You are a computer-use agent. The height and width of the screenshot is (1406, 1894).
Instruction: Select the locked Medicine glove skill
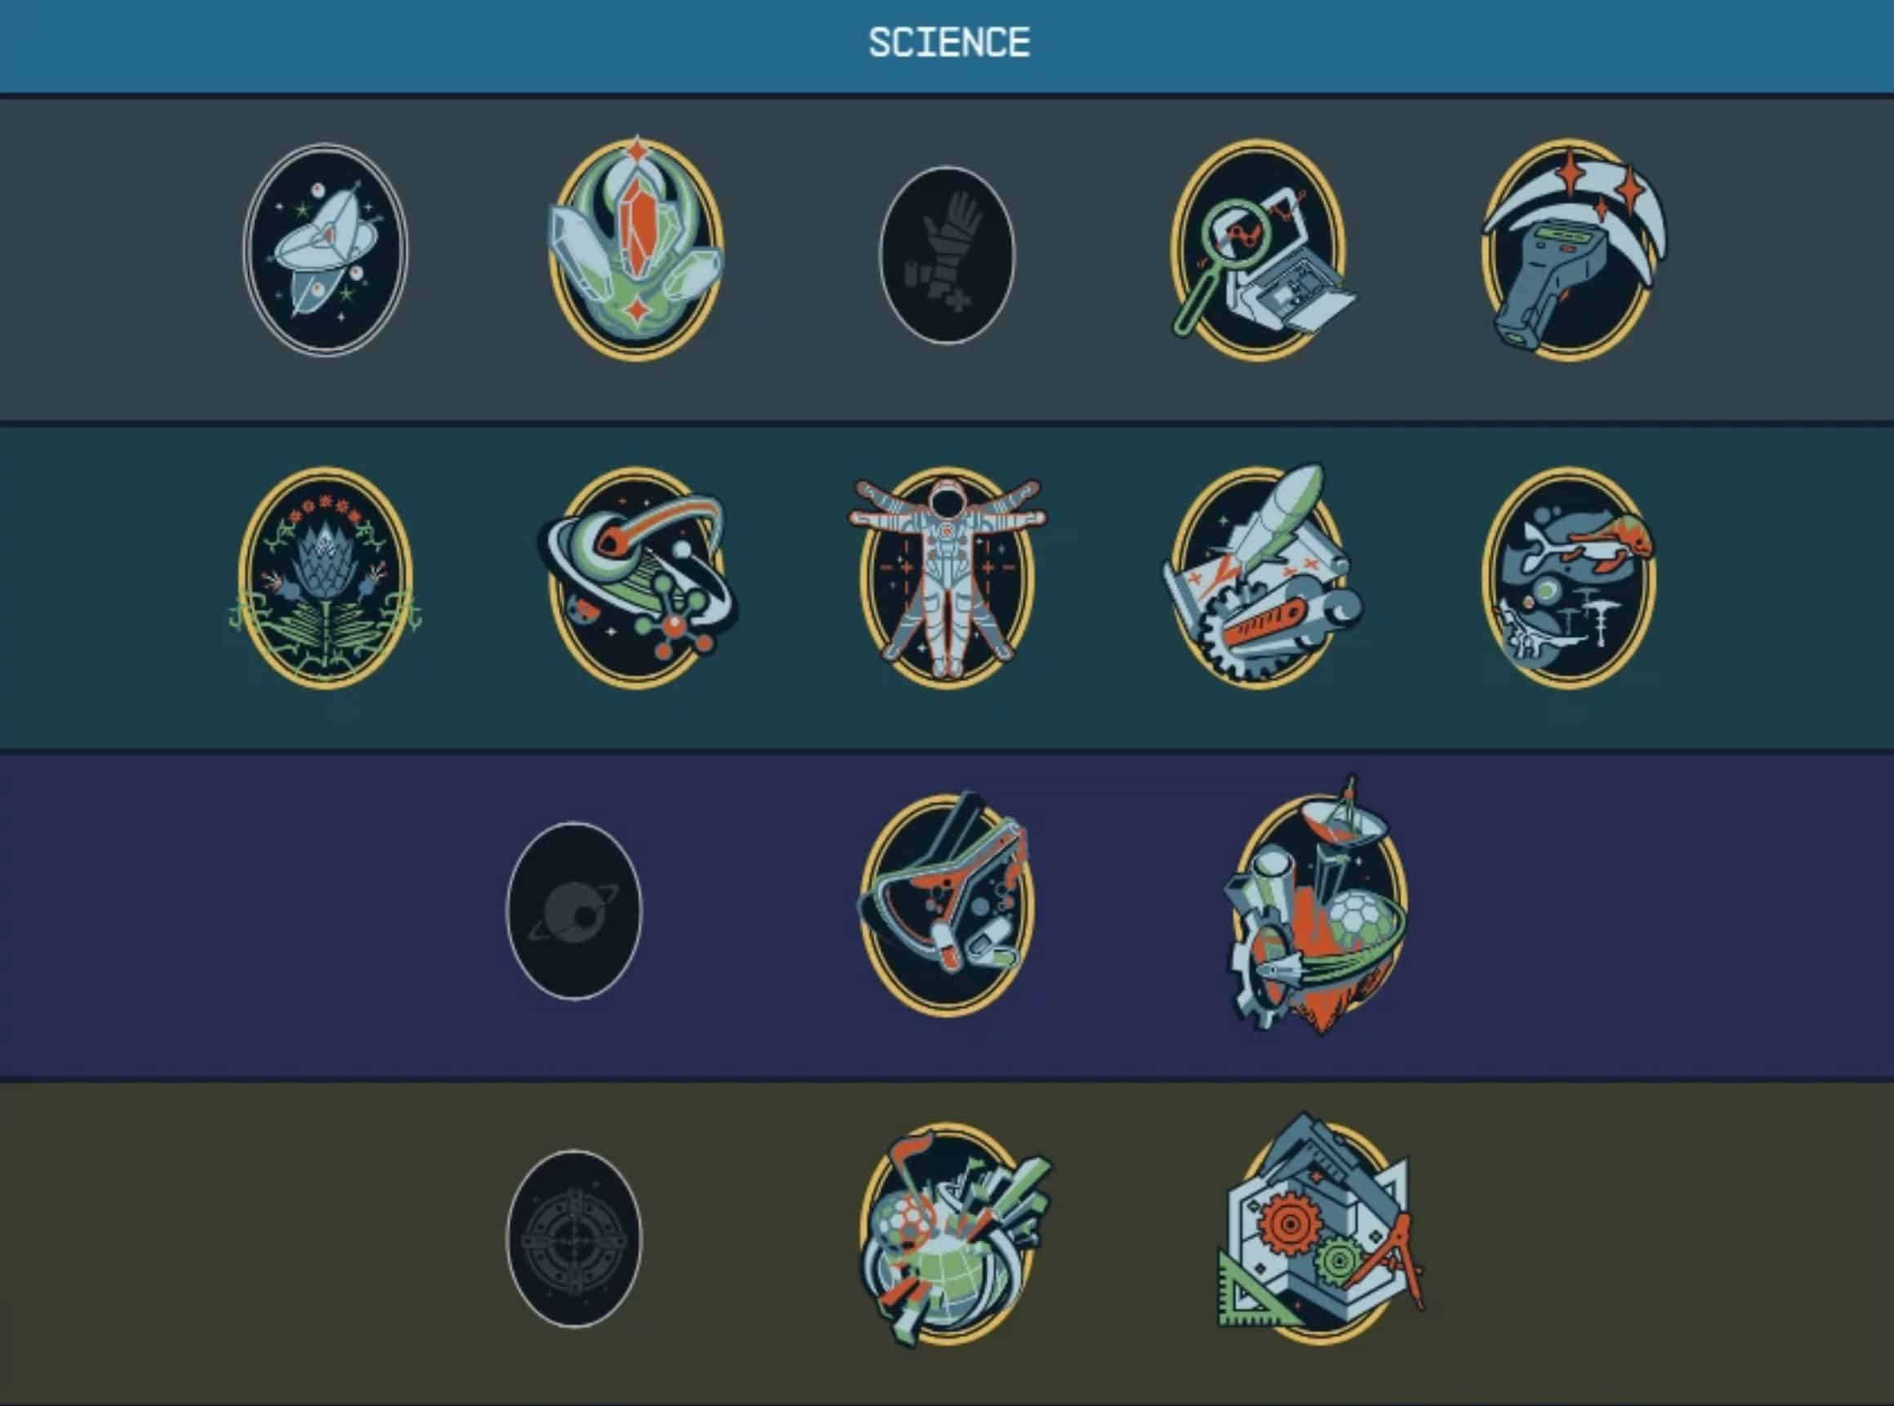947,255
